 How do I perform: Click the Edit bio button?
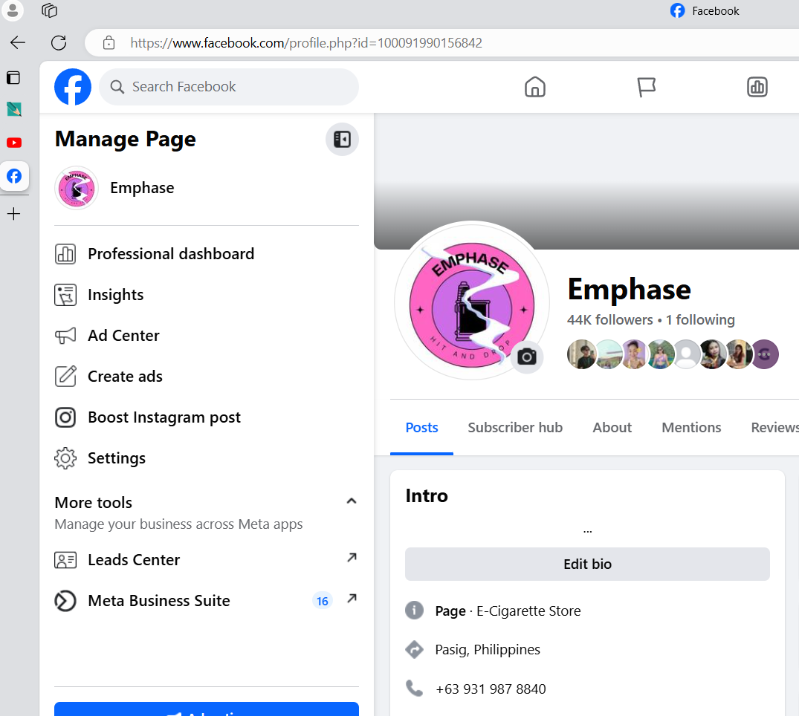(x=587, y=564)
